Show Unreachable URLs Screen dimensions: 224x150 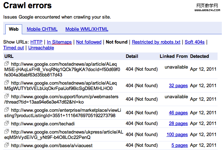coord(41,48)
